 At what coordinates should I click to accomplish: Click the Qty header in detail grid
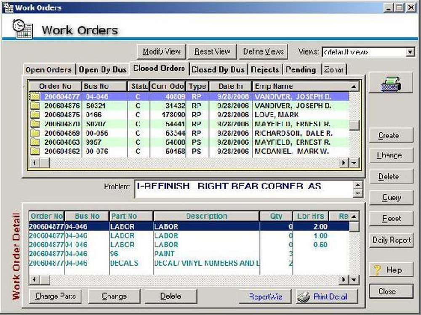[276, 216]
